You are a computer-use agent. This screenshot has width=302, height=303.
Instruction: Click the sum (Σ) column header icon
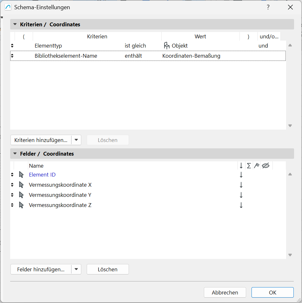click(x=249, y=165)
